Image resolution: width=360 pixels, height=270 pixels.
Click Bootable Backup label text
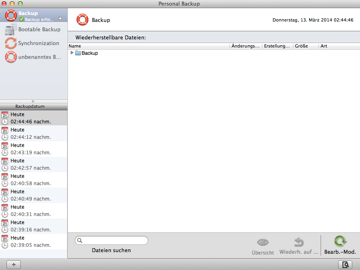39,29
